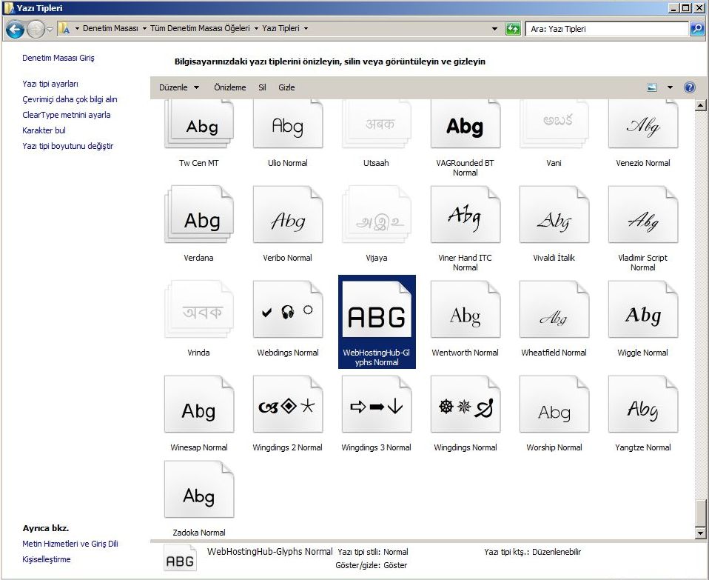709x580 pixels.
Task: Click the Kişiselleştirme link
Action: [47, 559]
